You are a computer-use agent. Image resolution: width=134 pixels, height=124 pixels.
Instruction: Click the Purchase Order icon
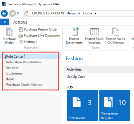click(x=9, y=32)
